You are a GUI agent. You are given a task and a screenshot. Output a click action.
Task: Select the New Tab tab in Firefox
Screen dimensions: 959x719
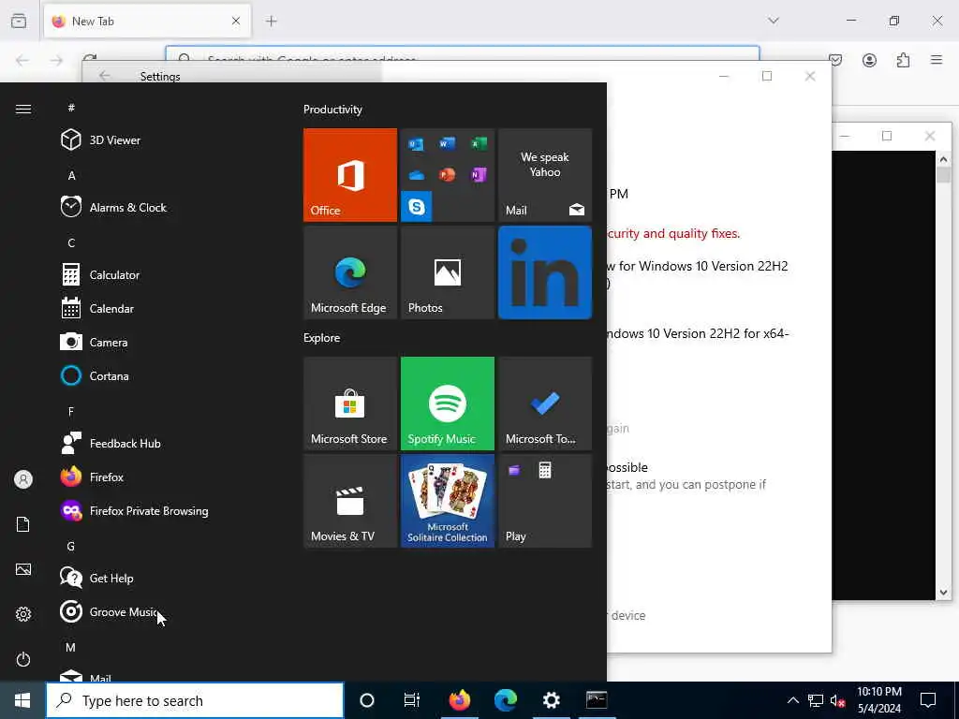coord(147,21)
